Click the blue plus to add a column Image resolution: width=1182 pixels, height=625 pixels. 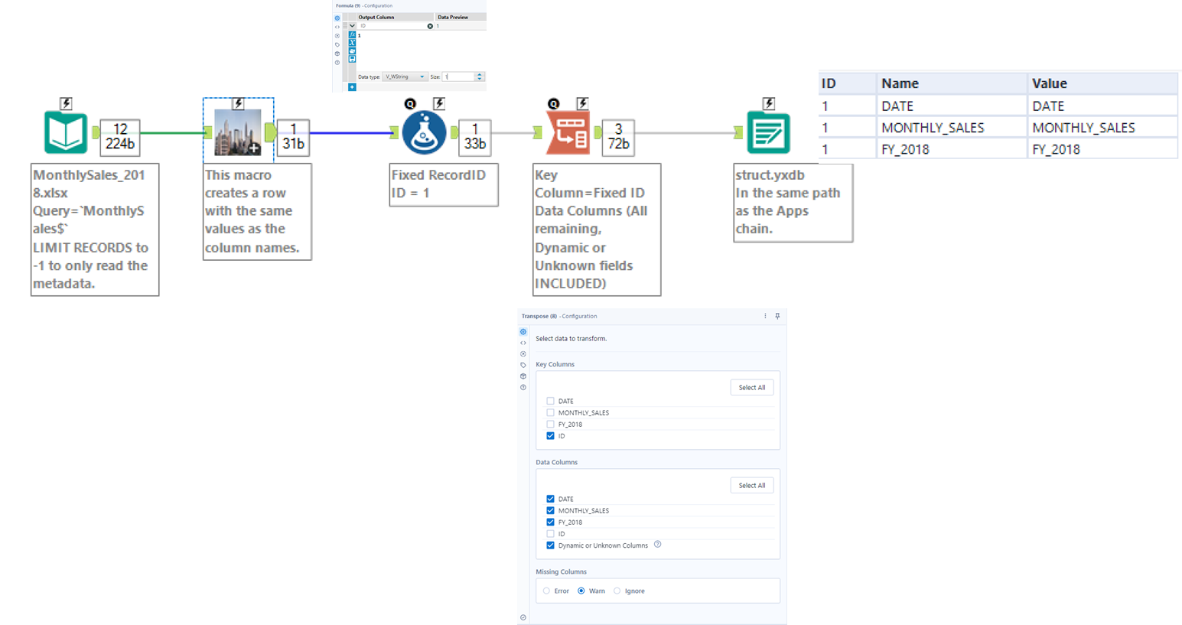(x=352, y=87)
